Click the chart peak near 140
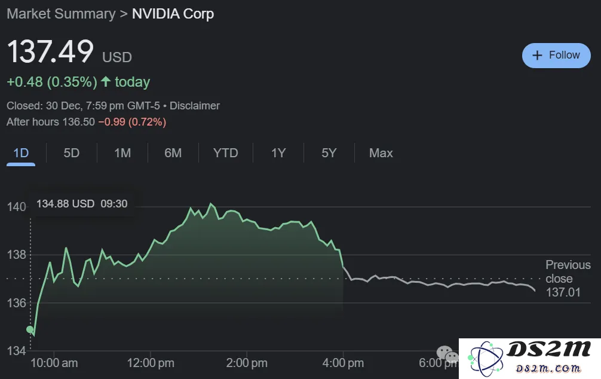Screen dimensions: 601x379 tap(210, 204)
